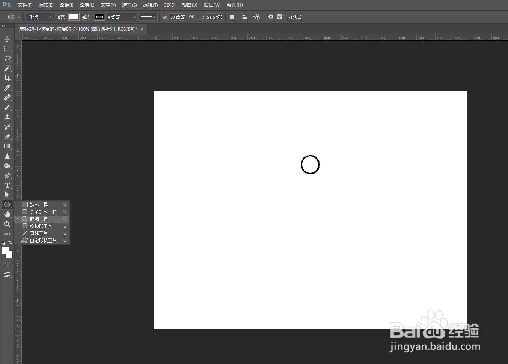Image resolution: width=508 pixels, height=364 pixels.
Task: Choose 自定形状工具 from the flyout
Action: click(42, 240)
